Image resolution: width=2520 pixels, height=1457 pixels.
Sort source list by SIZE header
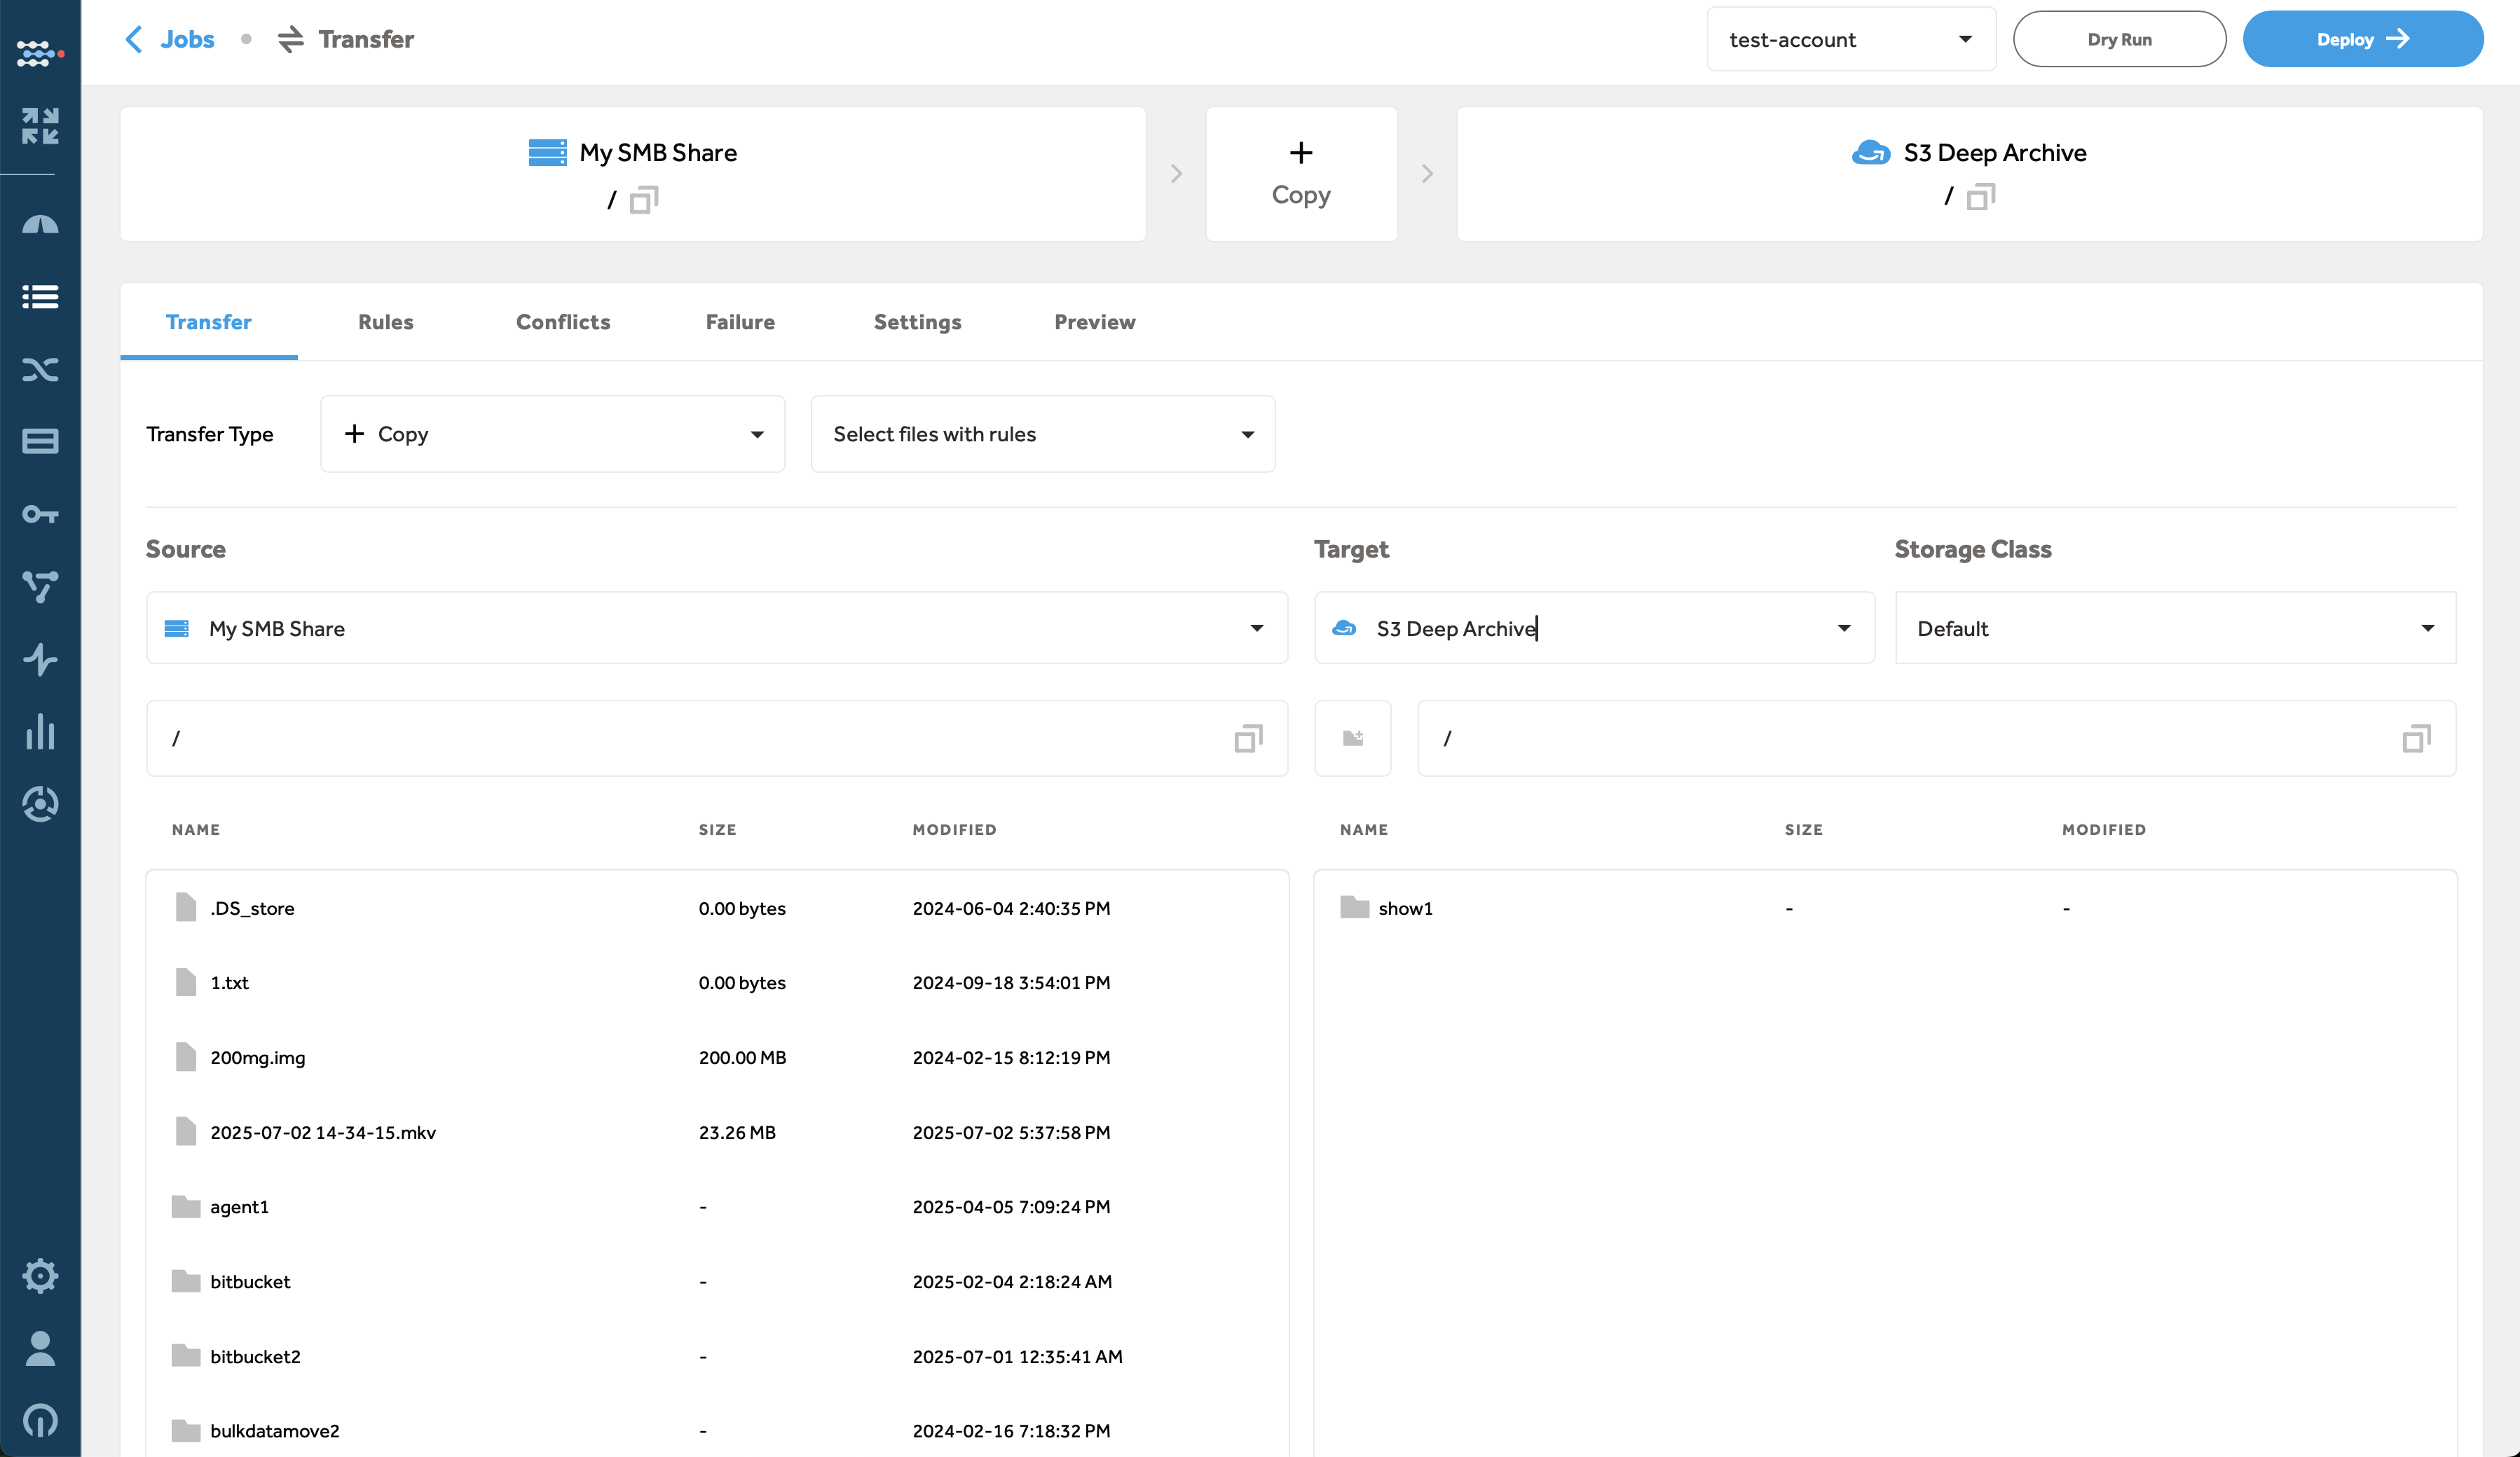click(717, 829)
